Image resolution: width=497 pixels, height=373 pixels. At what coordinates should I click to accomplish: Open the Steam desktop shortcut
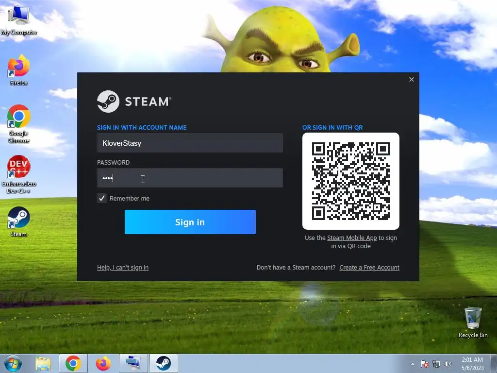(19, 221)
